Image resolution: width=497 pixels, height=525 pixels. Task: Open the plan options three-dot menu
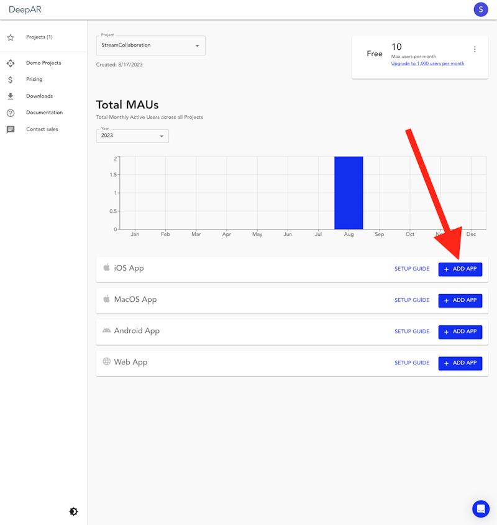click(x=475, y=50)
